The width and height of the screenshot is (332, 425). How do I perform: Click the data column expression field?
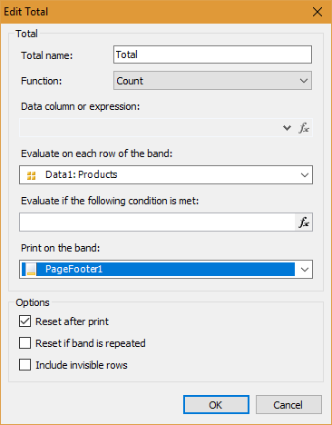click(150, 128)
